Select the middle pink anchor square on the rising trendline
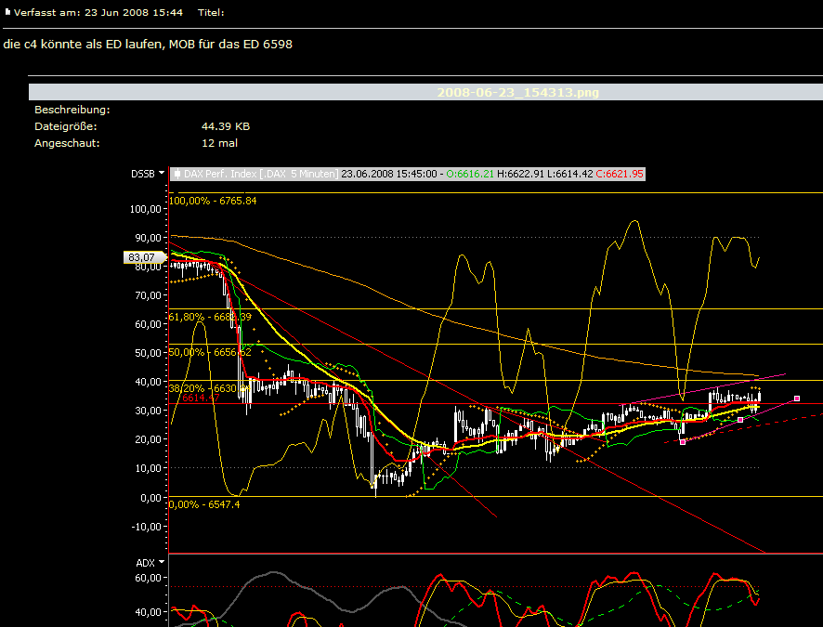823x627 pixels. pyautogui.click(x=740, y=420)
